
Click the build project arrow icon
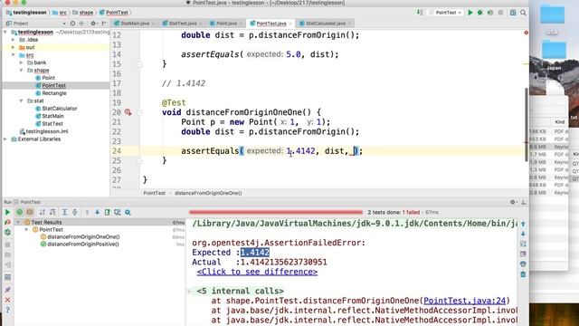[420, 13]
